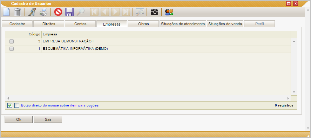
Task: Click the camera snapshot icon
Action: pyautogui.click(x=154, y=12)
